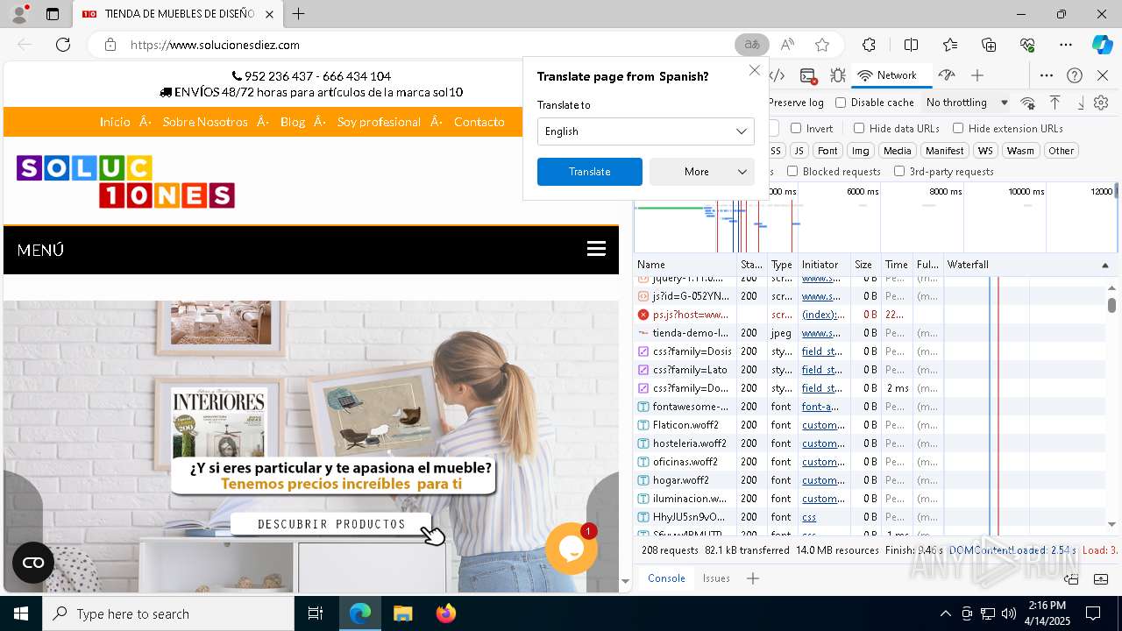1122x631 pixels.
Task: Open Browser essentials heart icon
Action: pos(1027,45)
